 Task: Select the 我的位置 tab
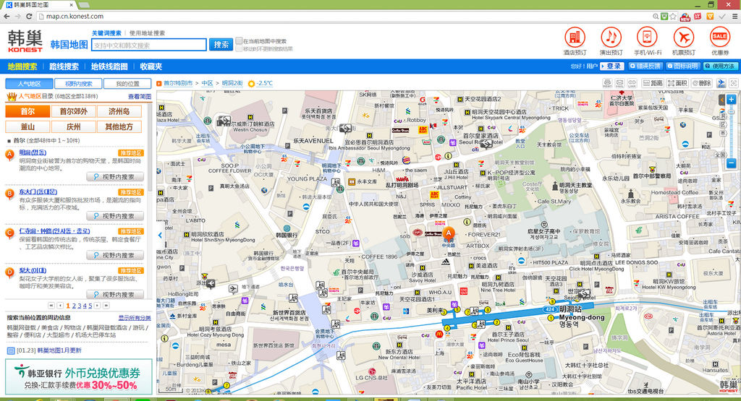click(x=127, y=84)
